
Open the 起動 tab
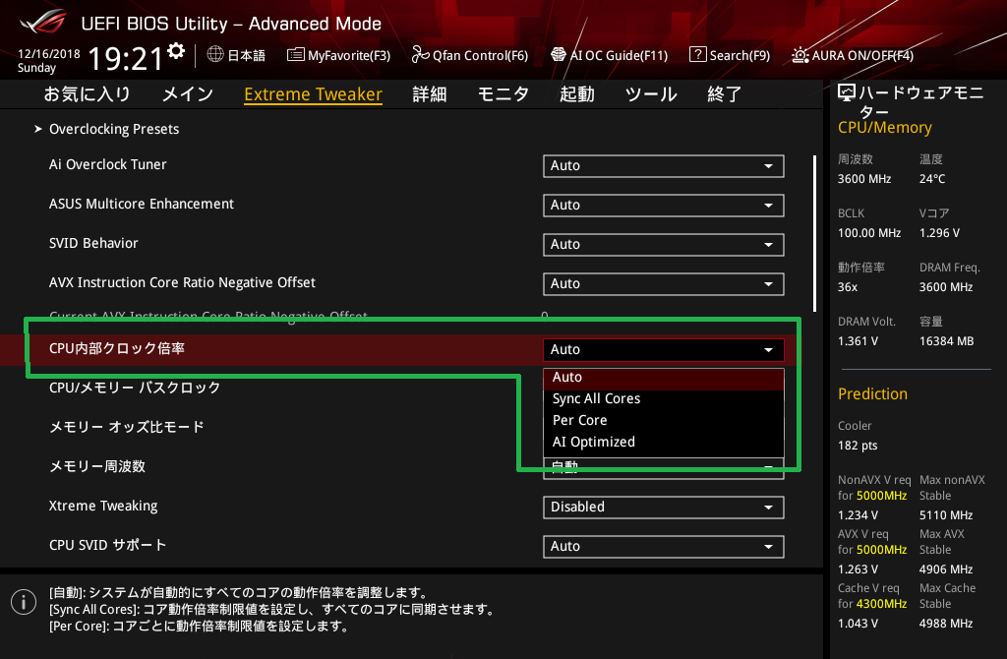coord(576,94)
